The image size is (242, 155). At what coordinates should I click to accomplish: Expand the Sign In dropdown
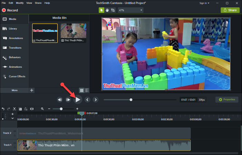coord(204,3)
